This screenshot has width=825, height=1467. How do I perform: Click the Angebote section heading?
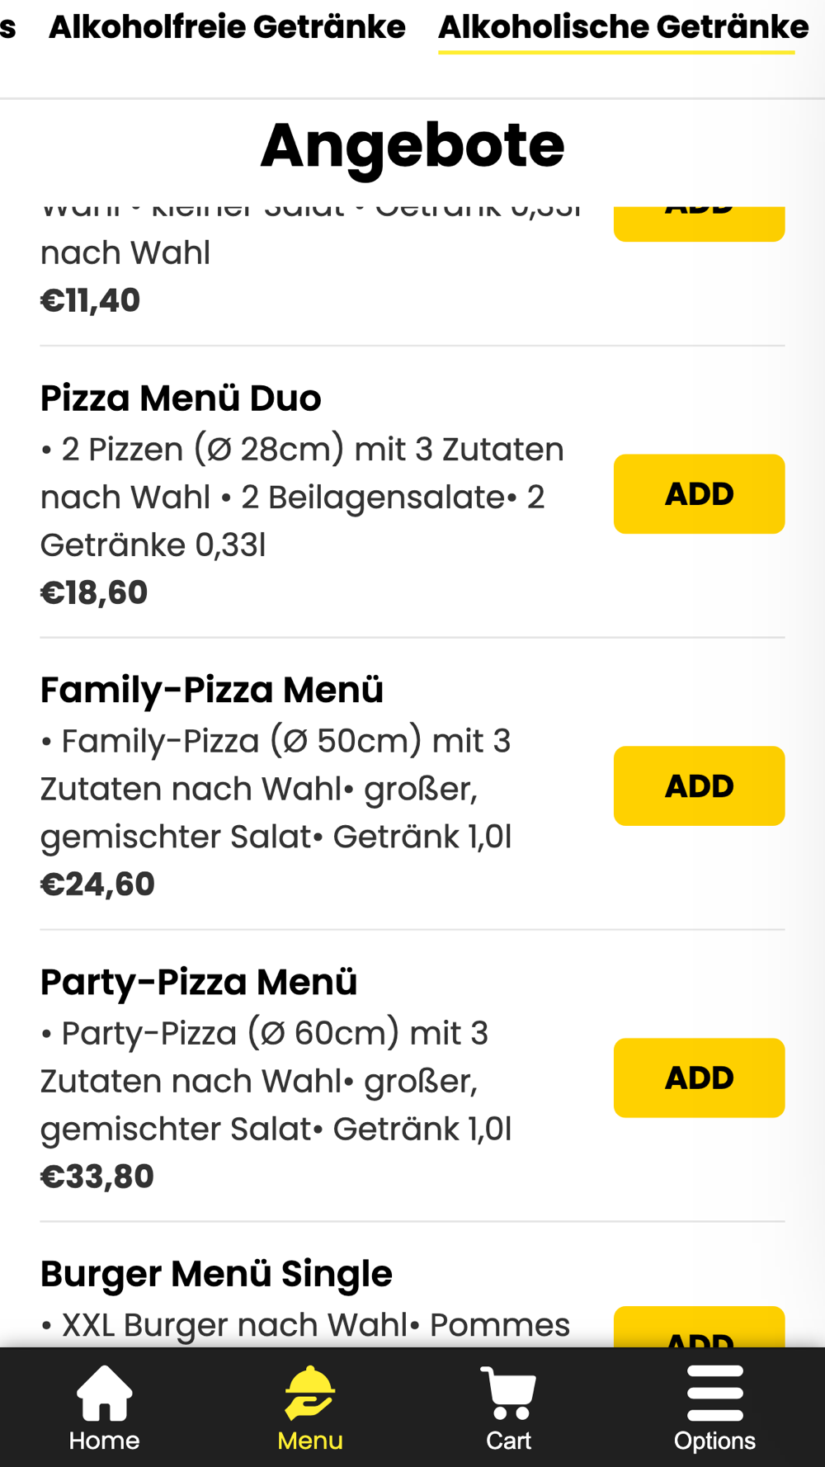pos(412,146)
